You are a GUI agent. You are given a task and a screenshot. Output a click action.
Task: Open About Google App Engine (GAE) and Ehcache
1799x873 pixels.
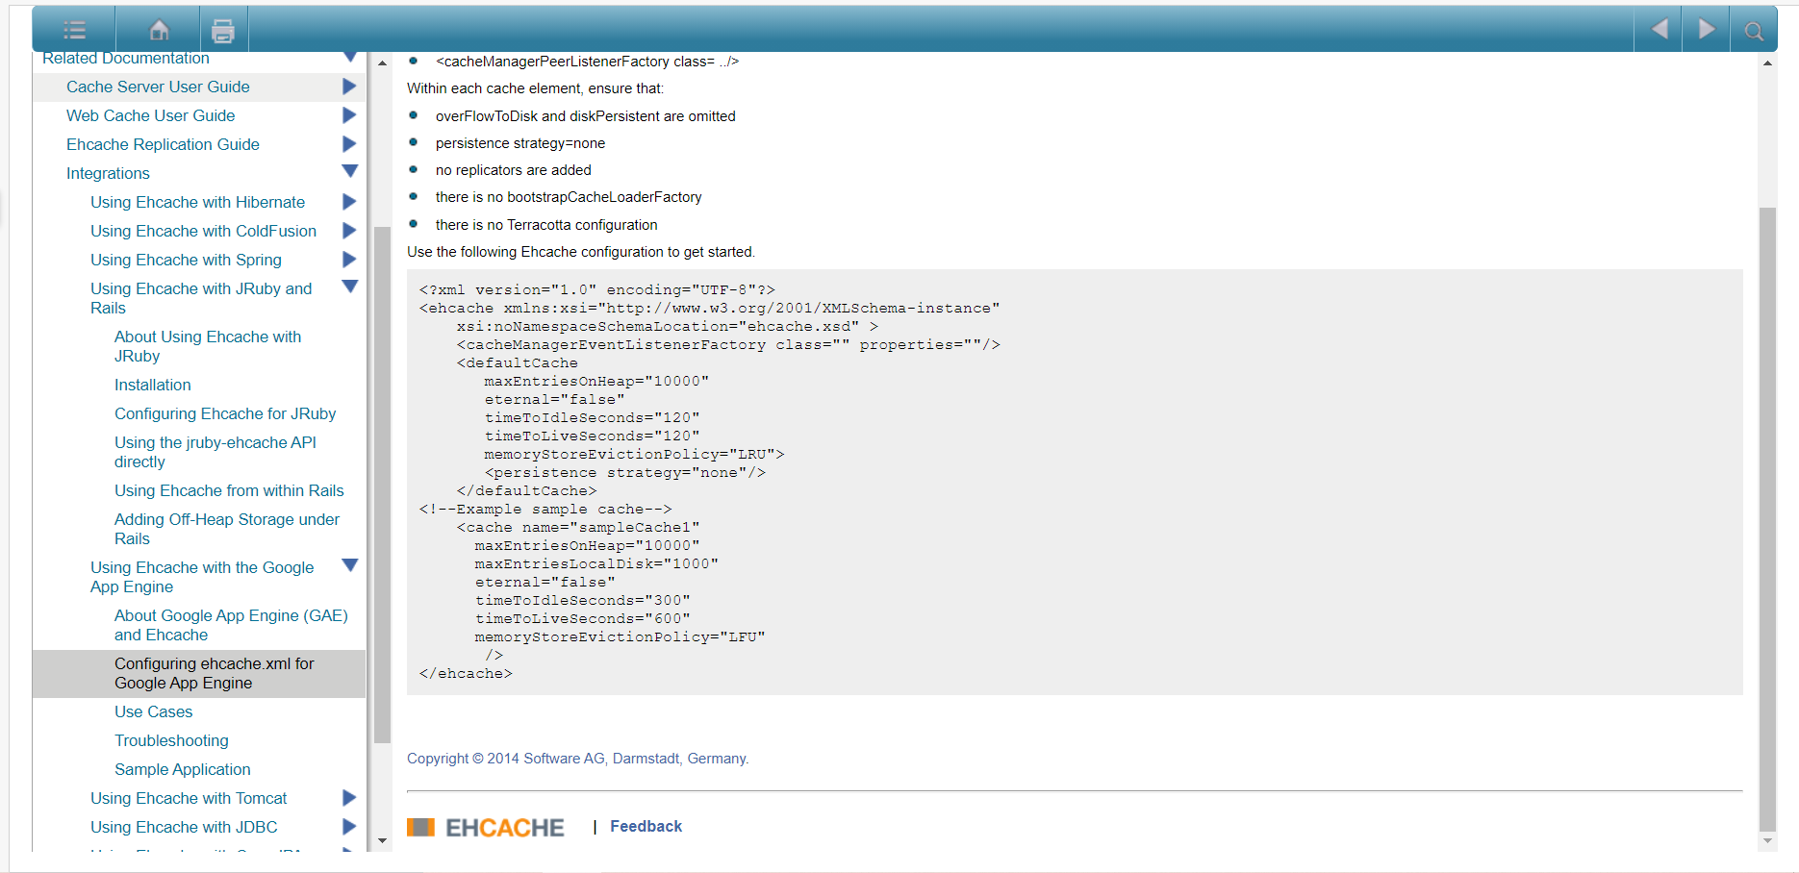point(231,625)
